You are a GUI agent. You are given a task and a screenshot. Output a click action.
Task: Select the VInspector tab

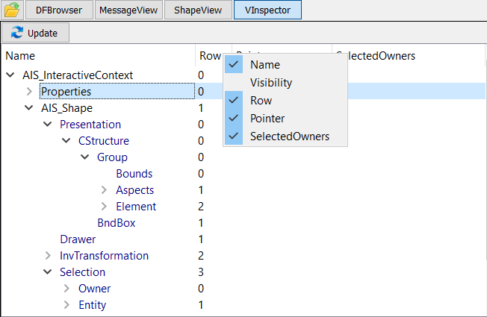[267, 10]
